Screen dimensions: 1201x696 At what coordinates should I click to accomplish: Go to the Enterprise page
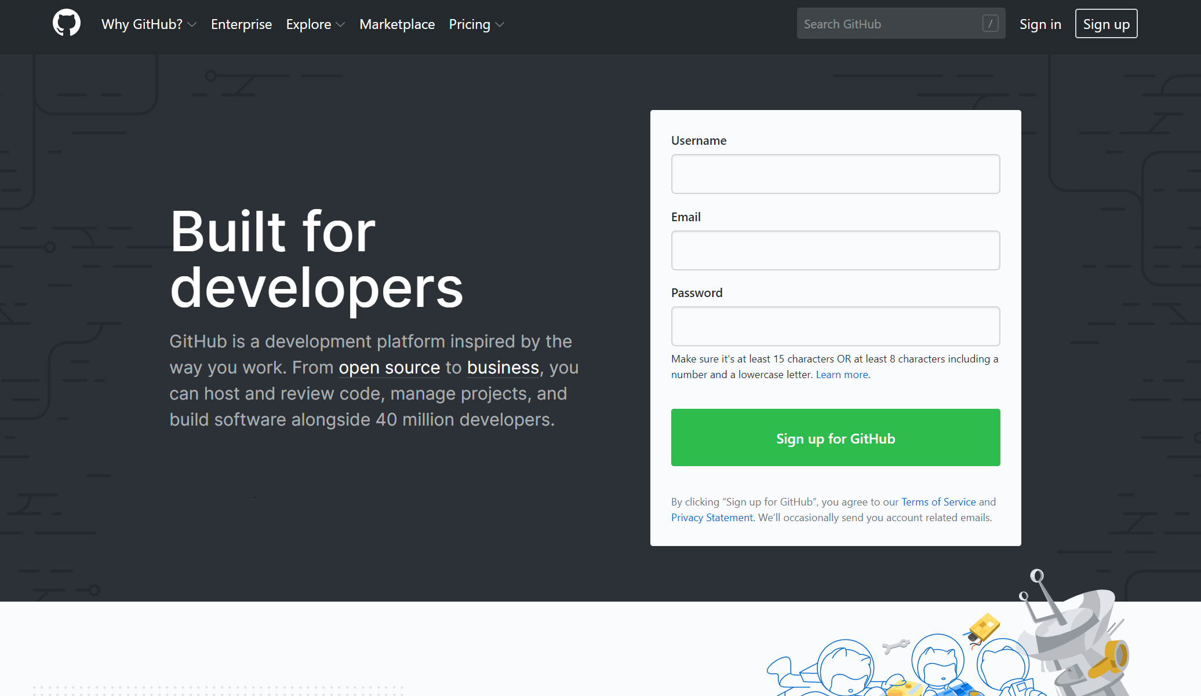point(241,24)
